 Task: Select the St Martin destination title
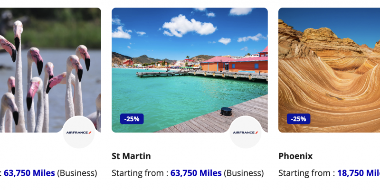coord(131,156)
